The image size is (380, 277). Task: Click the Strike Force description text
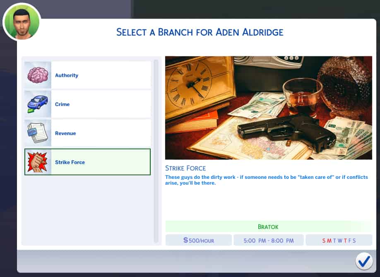266,180
